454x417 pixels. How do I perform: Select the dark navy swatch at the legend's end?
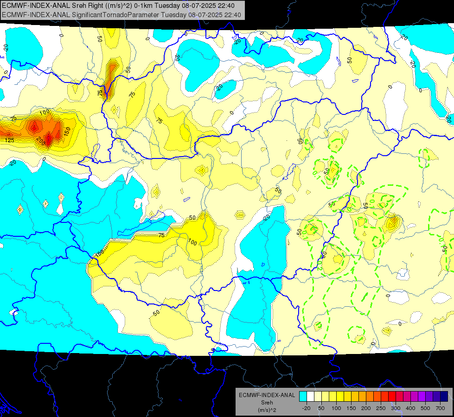point(444,397)
